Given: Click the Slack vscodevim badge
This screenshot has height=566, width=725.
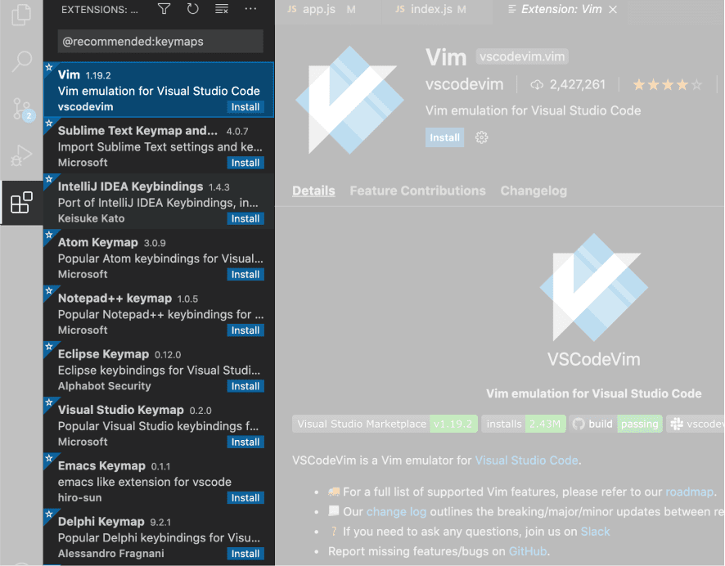Looking at the screenshot, I should tap(695, 424).
